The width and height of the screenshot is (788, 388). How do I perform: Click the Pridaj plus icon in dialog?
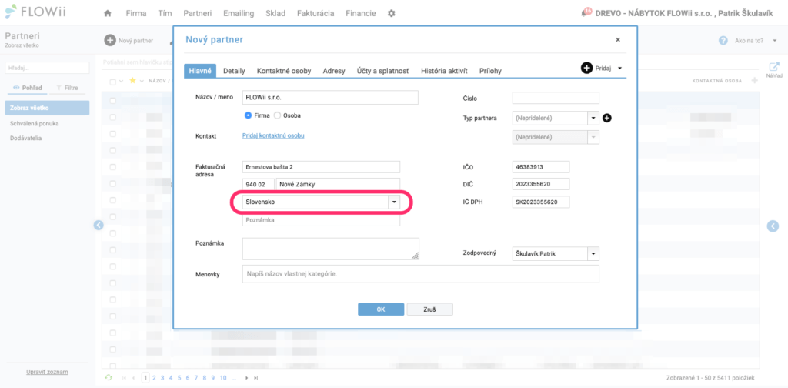(x=586, y=68)
